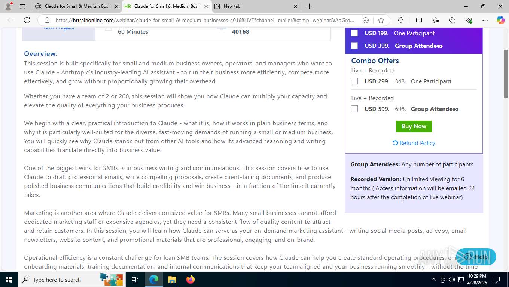Open Windows Start menu
This screenshot has height=287, width=509.
(x=9, y=280)
